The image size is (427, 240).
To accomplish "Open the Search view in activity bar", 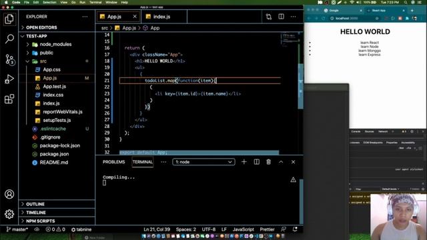I will [x=9, y=39].
